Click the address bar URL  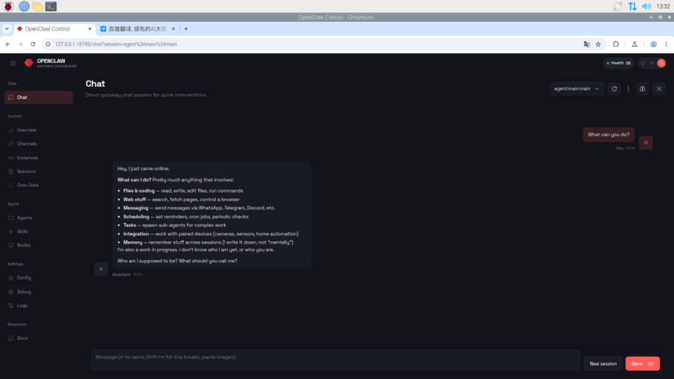[x=116, y=44]
